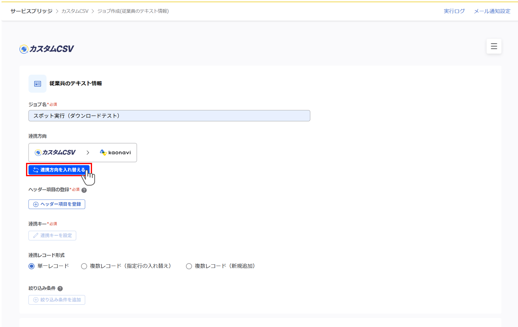The width and height of the screenshot is (518, 327).
Task: Select the 単一レコード radio button
Action: point(31,266)
